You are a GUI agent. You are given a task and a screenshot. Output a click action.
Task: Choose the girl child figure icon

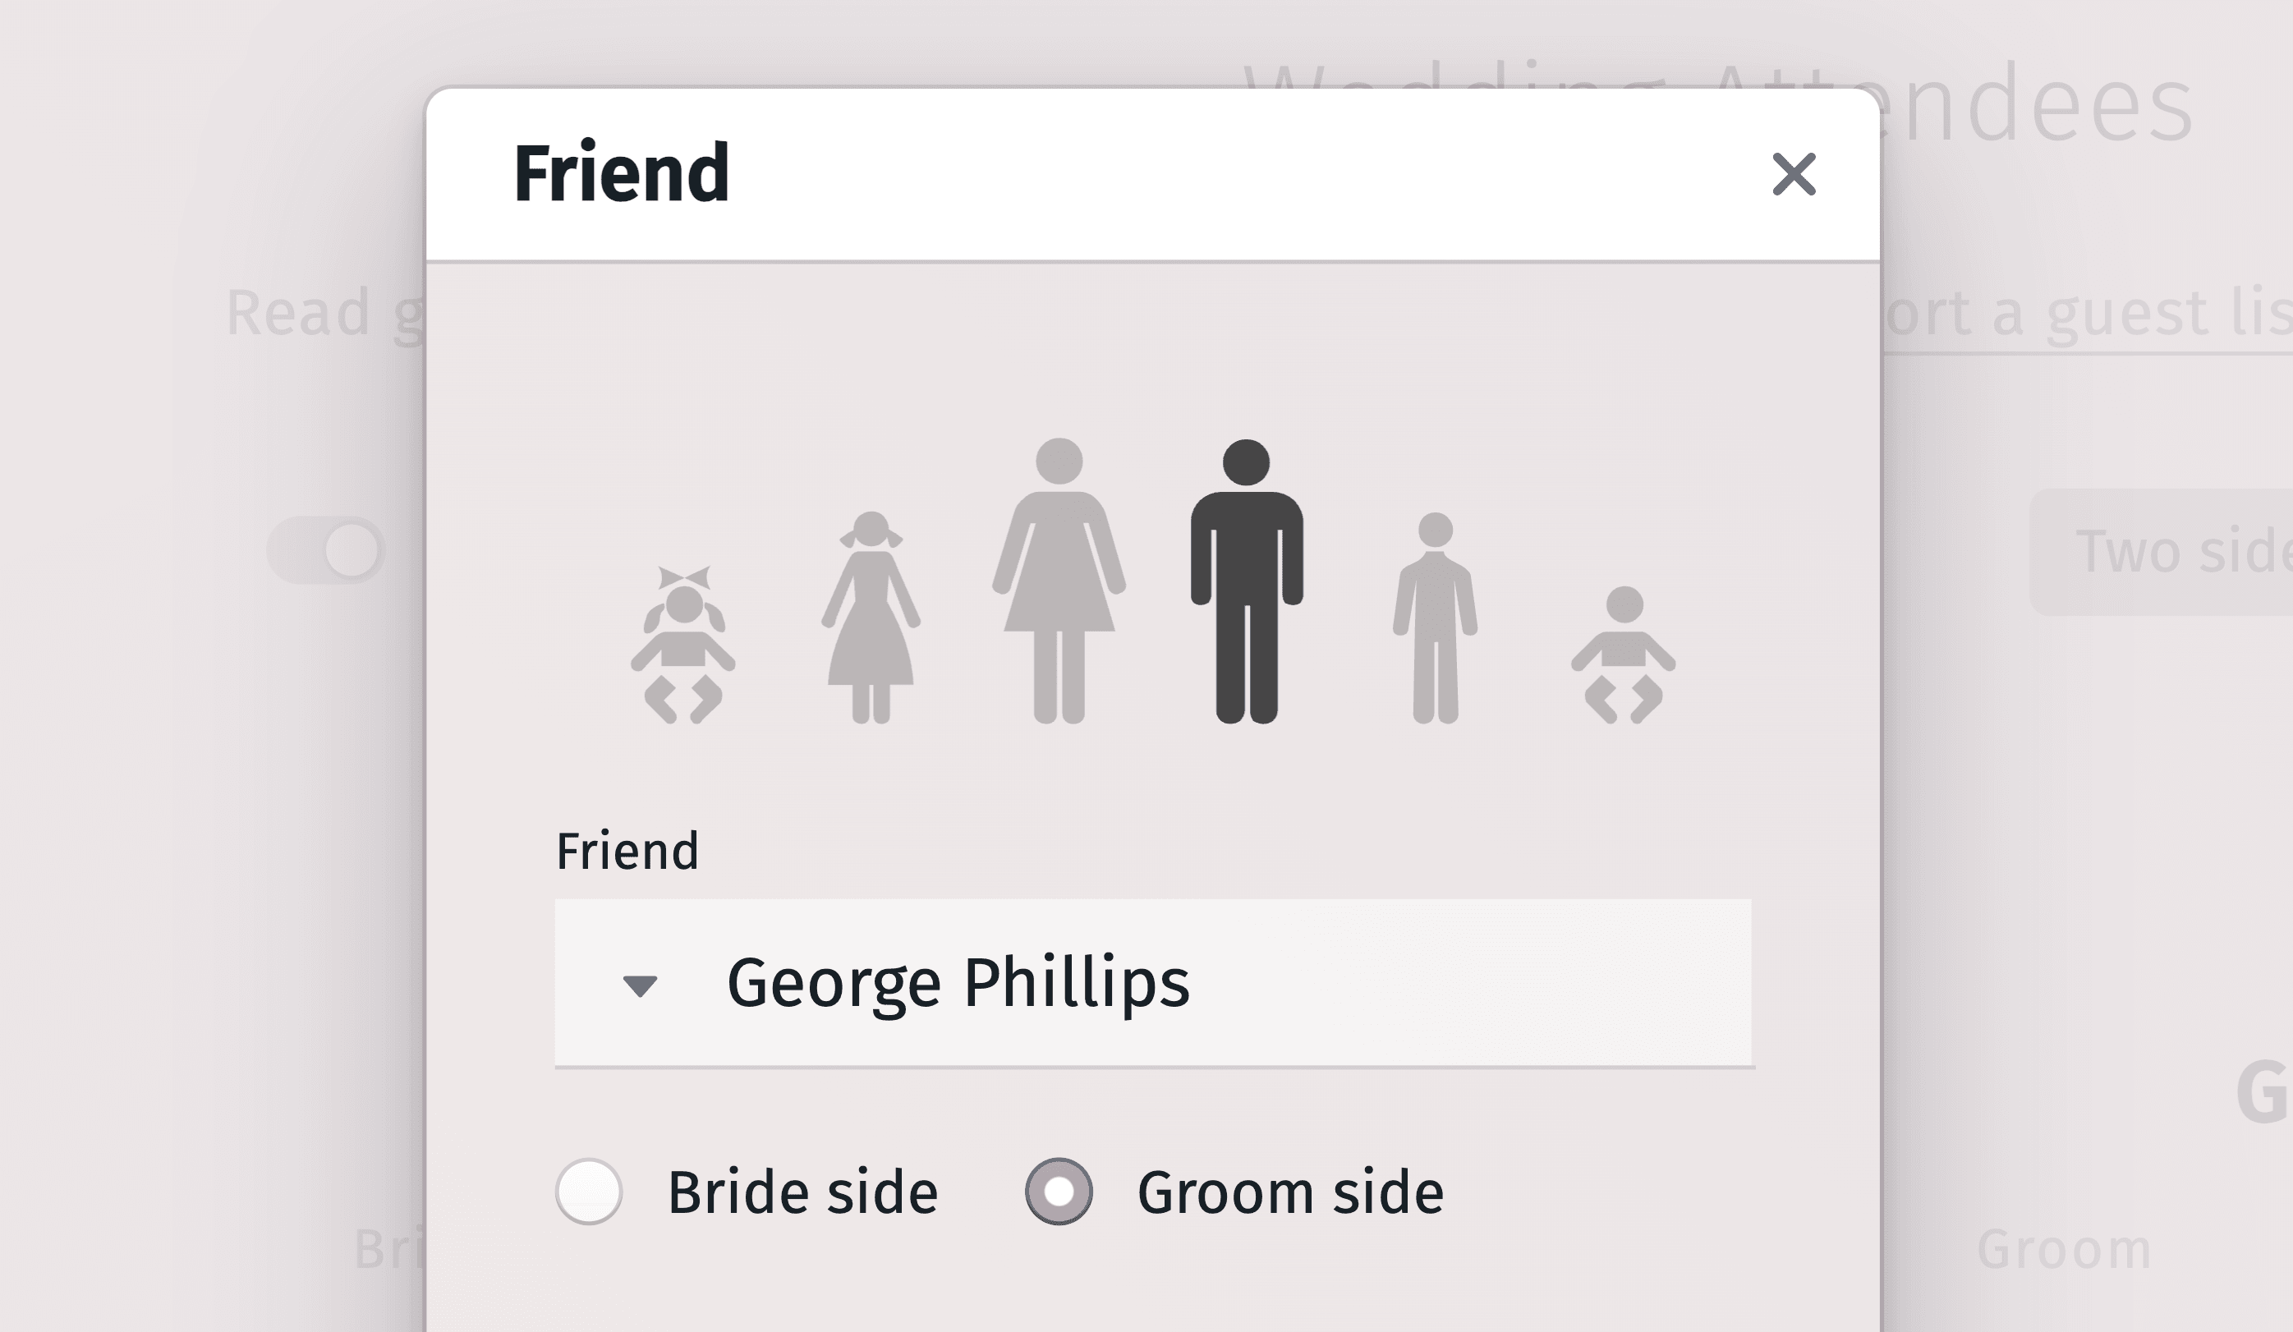871,618
